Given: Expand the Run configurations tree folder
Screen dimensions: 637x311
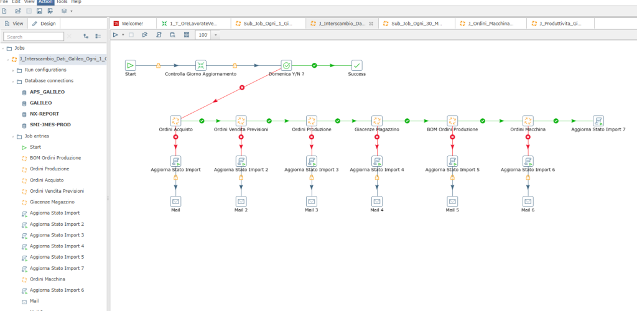Looking at the screenshot, I should 12,70.
